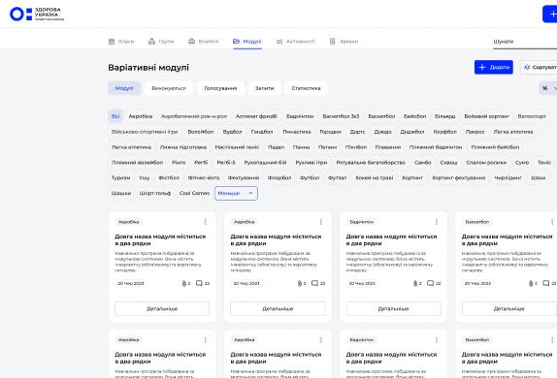Click the blue Додати button
The height and width of the screenshot is (378, 557).
(x=494, y=67)
